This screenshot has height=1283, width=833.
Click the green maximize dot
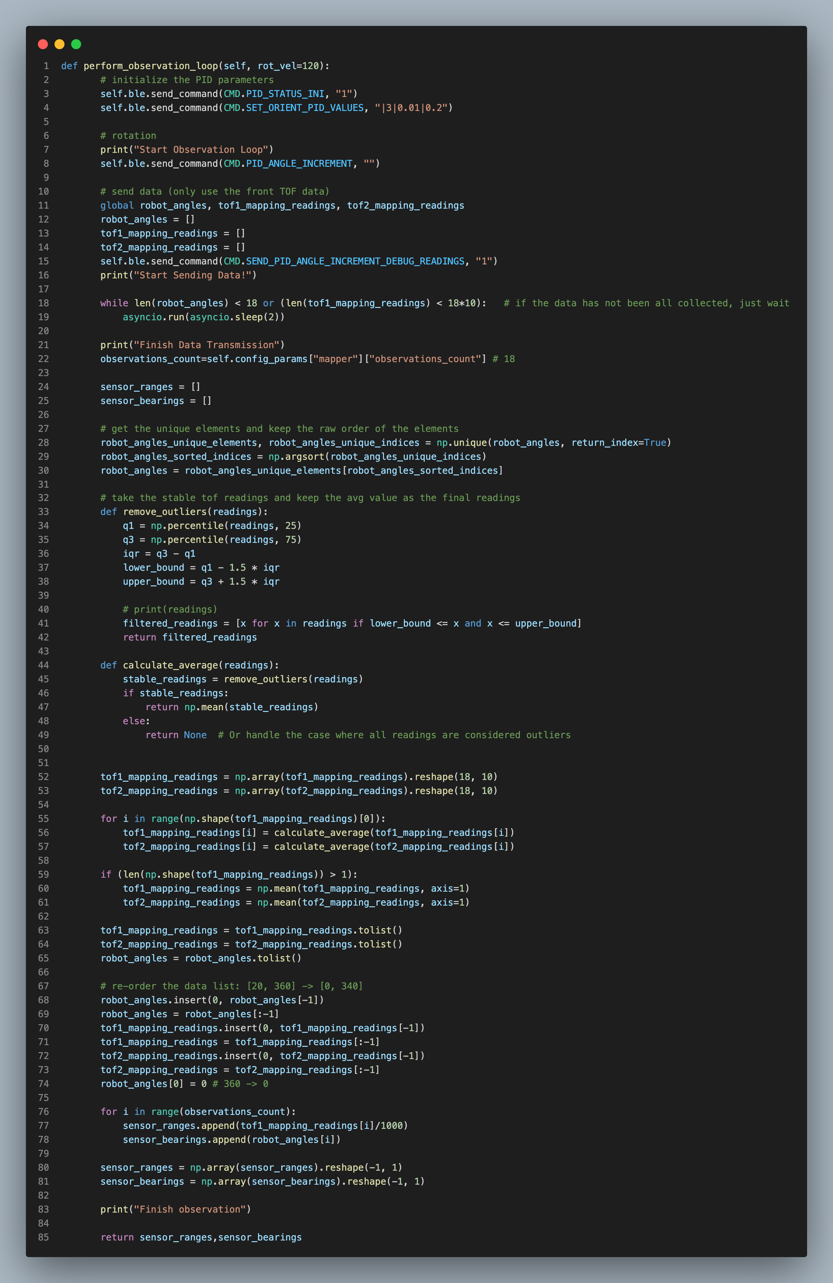[x=76, y=44]
